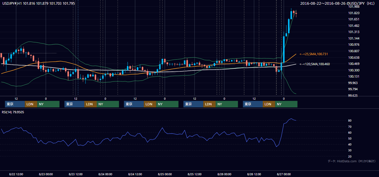Click the leftmost NY session block
Screen dimensions: 379x177
tap(48, 104)
